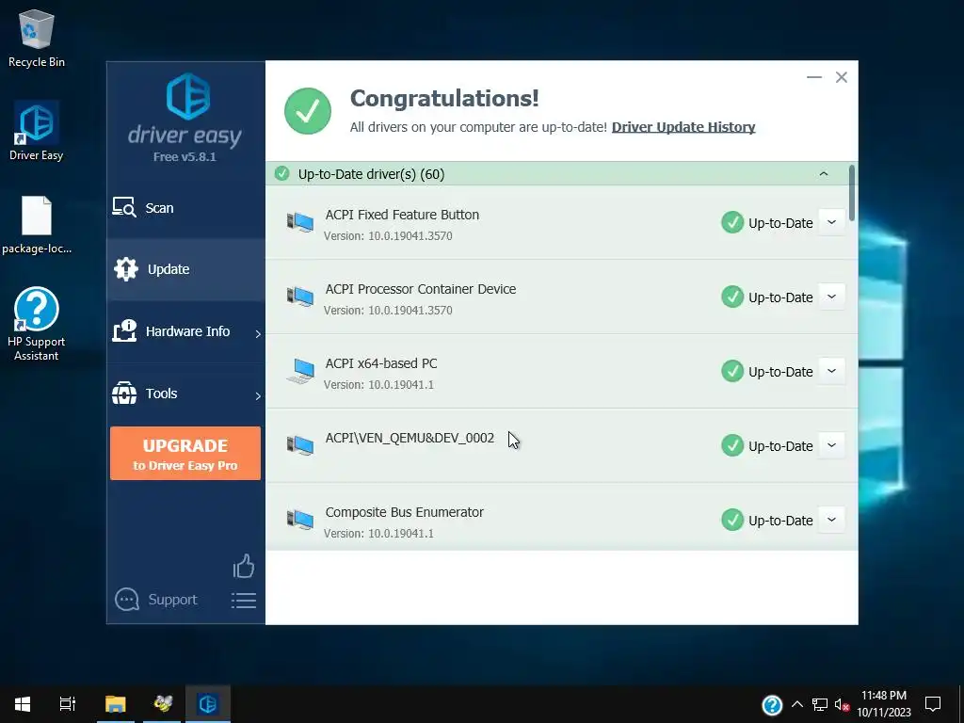This screenshot has height=723, width=964.
Task: Click Up-to-Date status of Composite Bus Enumerator
Action: tap(767, 520)
